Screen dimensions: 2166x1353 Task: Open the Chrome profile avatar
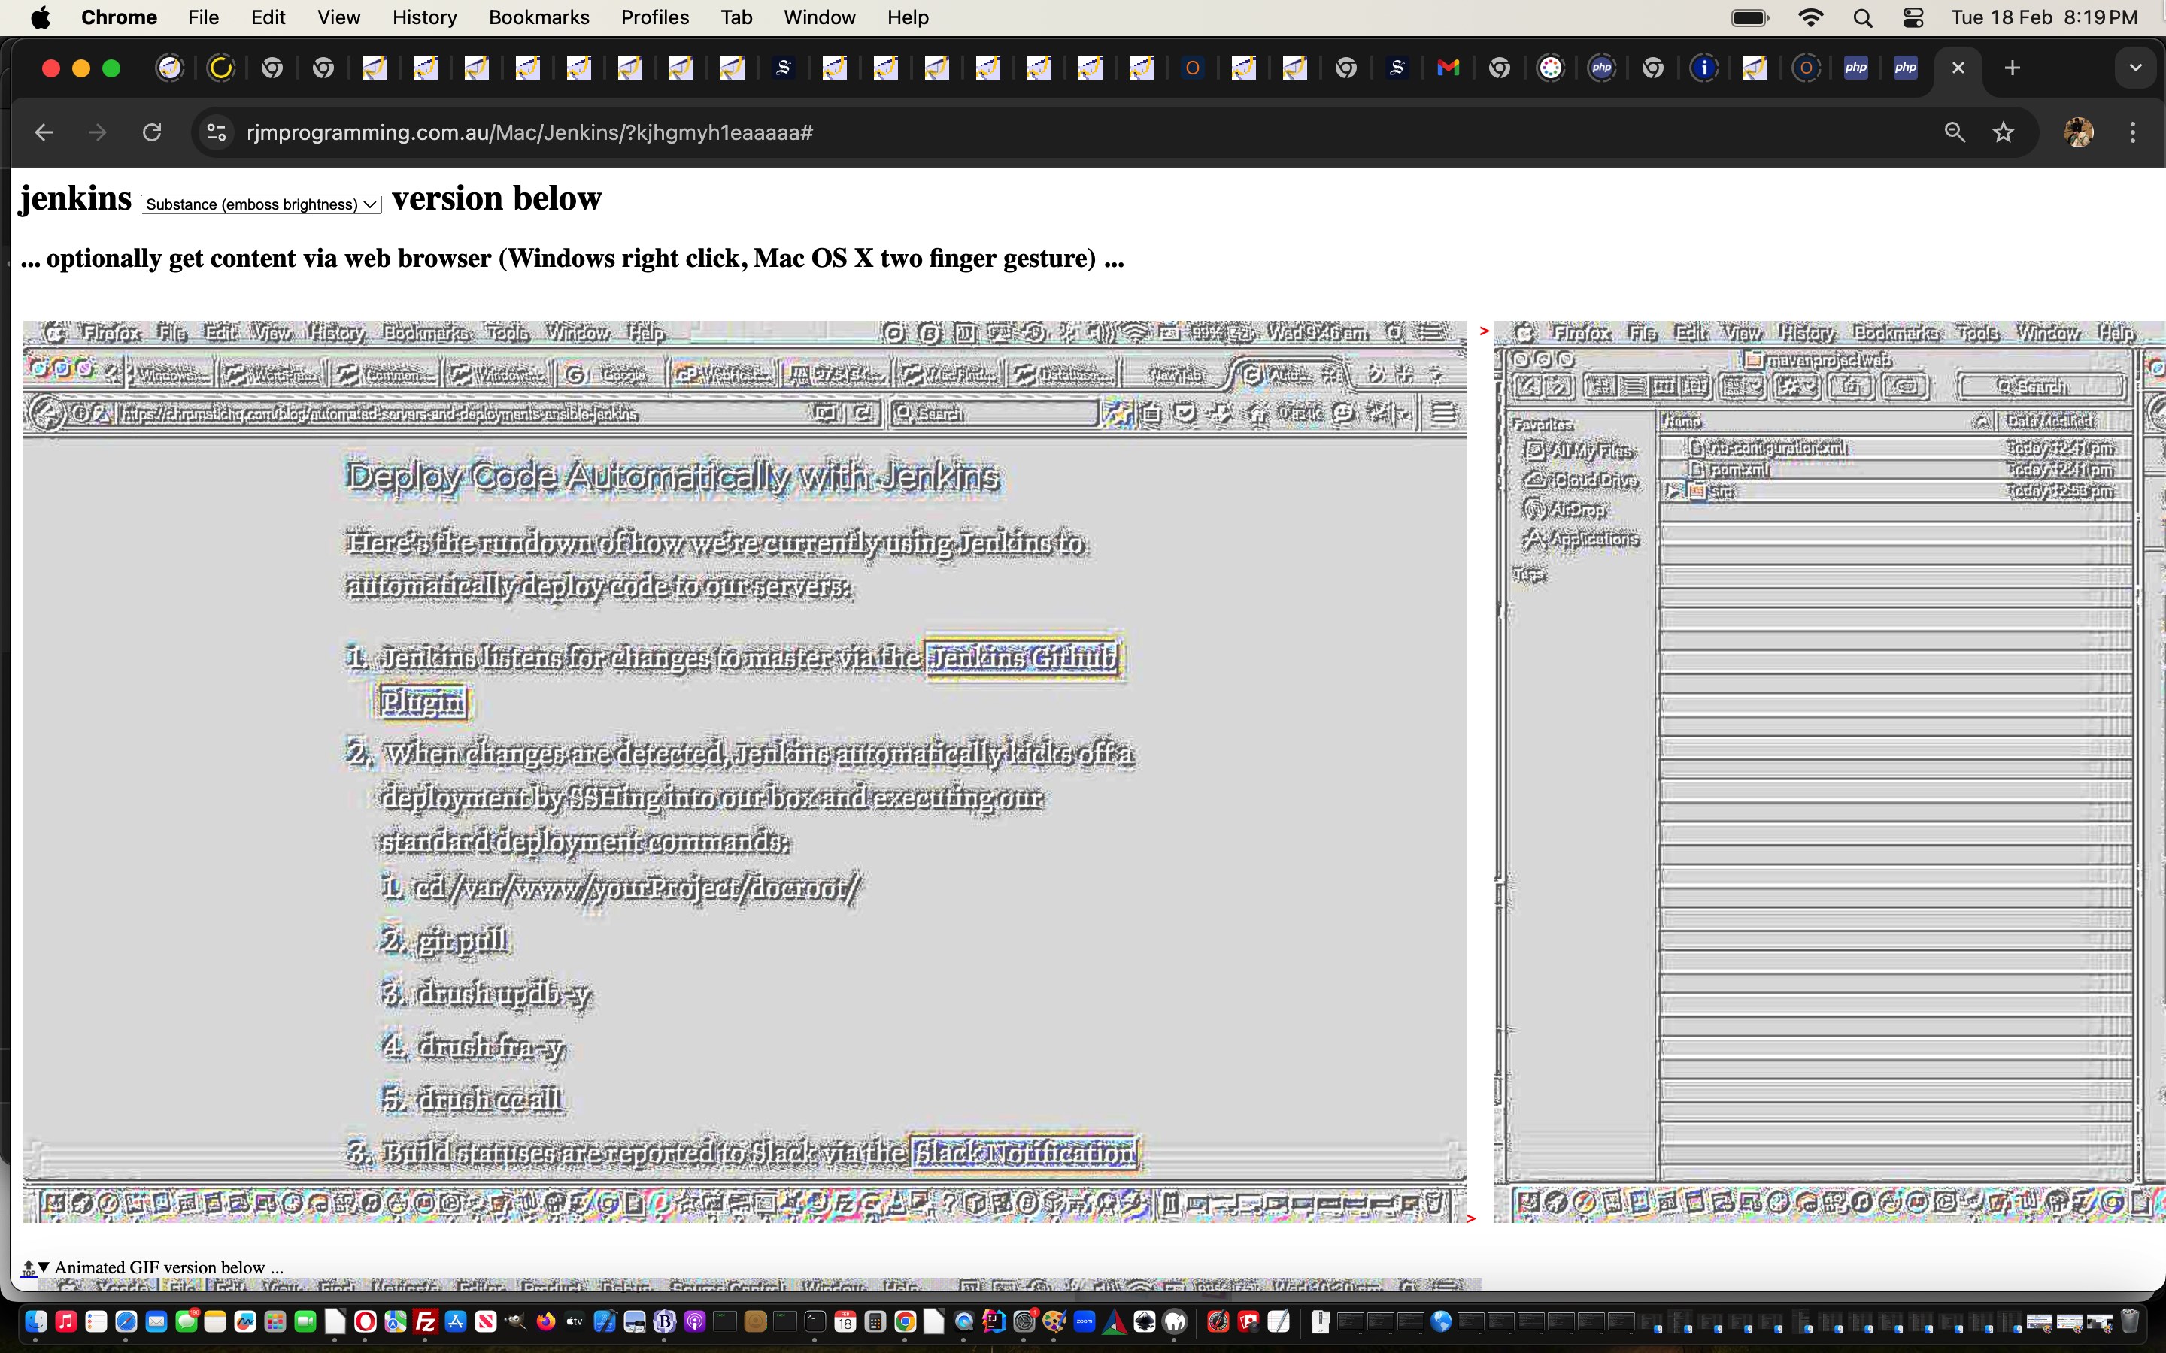point(2078,132)
